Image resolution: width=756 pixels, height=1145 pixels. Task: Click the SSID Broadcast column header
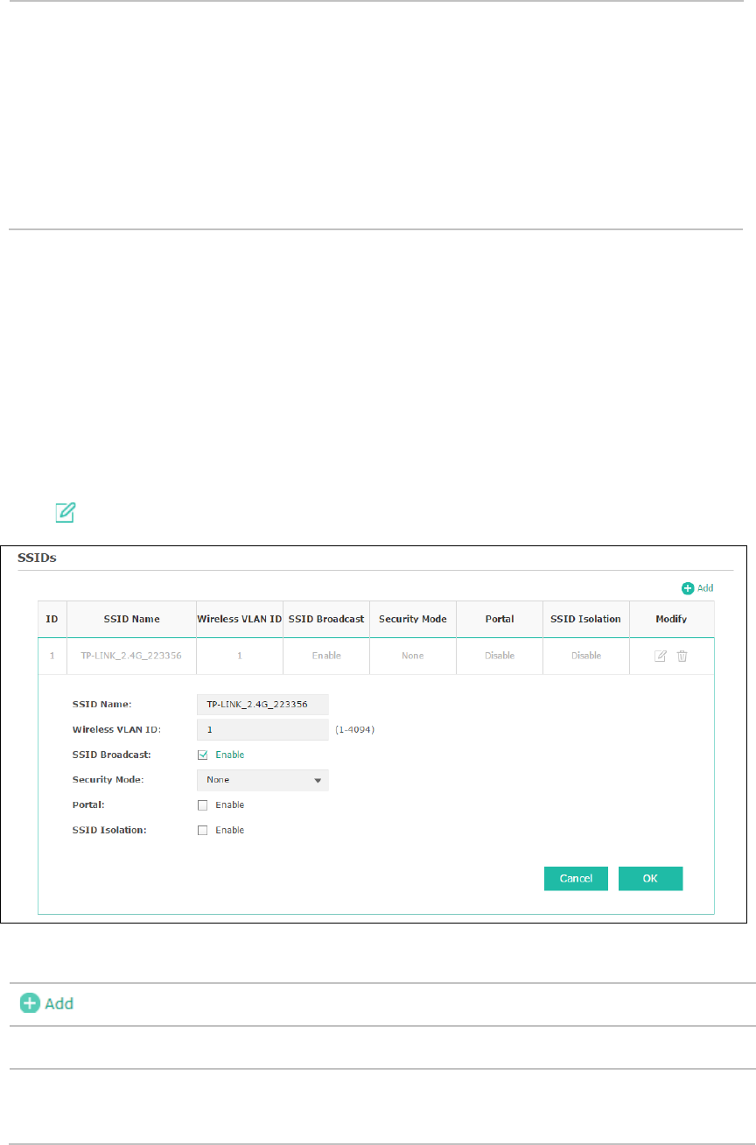pos(325,619)
